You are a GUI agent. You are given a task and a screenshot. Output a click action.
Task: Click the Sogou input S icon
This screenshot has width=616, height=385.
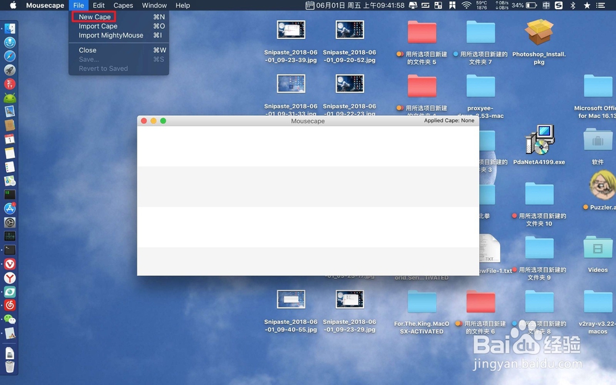559,5
